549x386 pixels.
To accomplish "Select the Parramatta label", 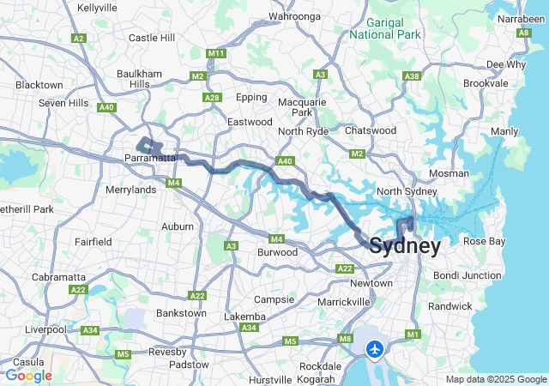I will [x=150, y=158].
